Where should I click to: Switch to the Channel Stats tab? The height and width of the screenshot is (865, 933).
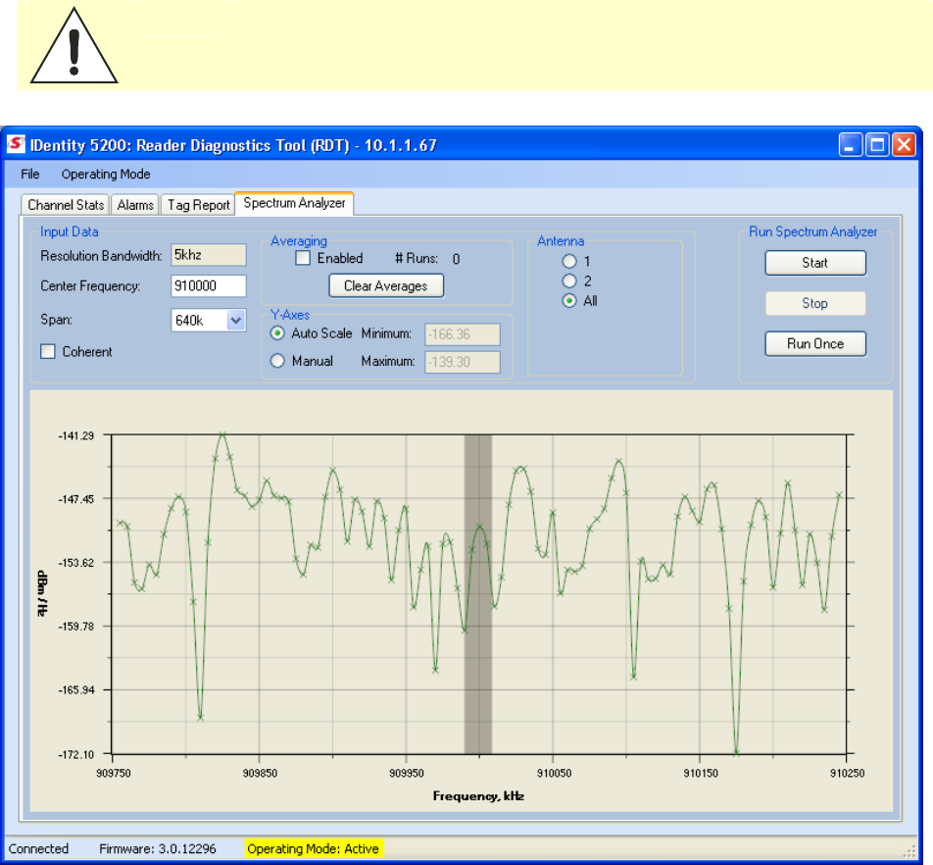(66, 205)
